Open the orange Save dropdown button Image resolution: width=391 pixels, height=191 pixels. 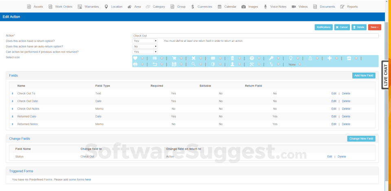pos(375,27)
